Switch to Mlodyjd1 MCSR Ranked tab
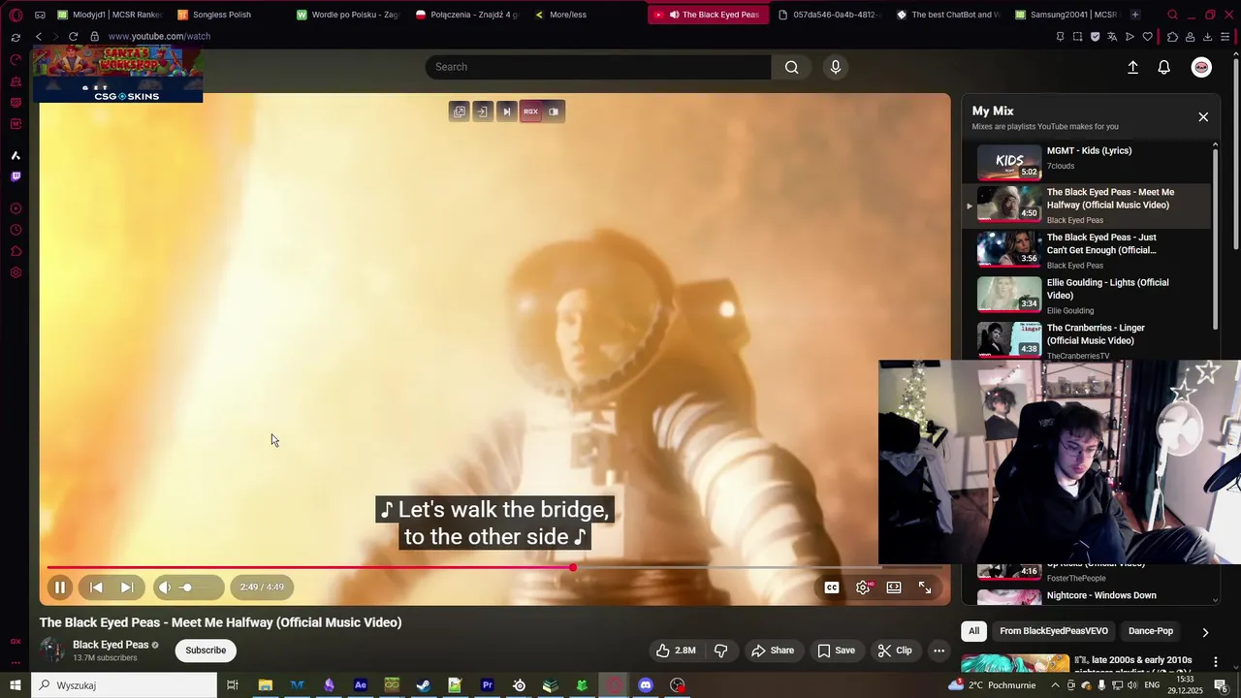 (x=110, y=15)
